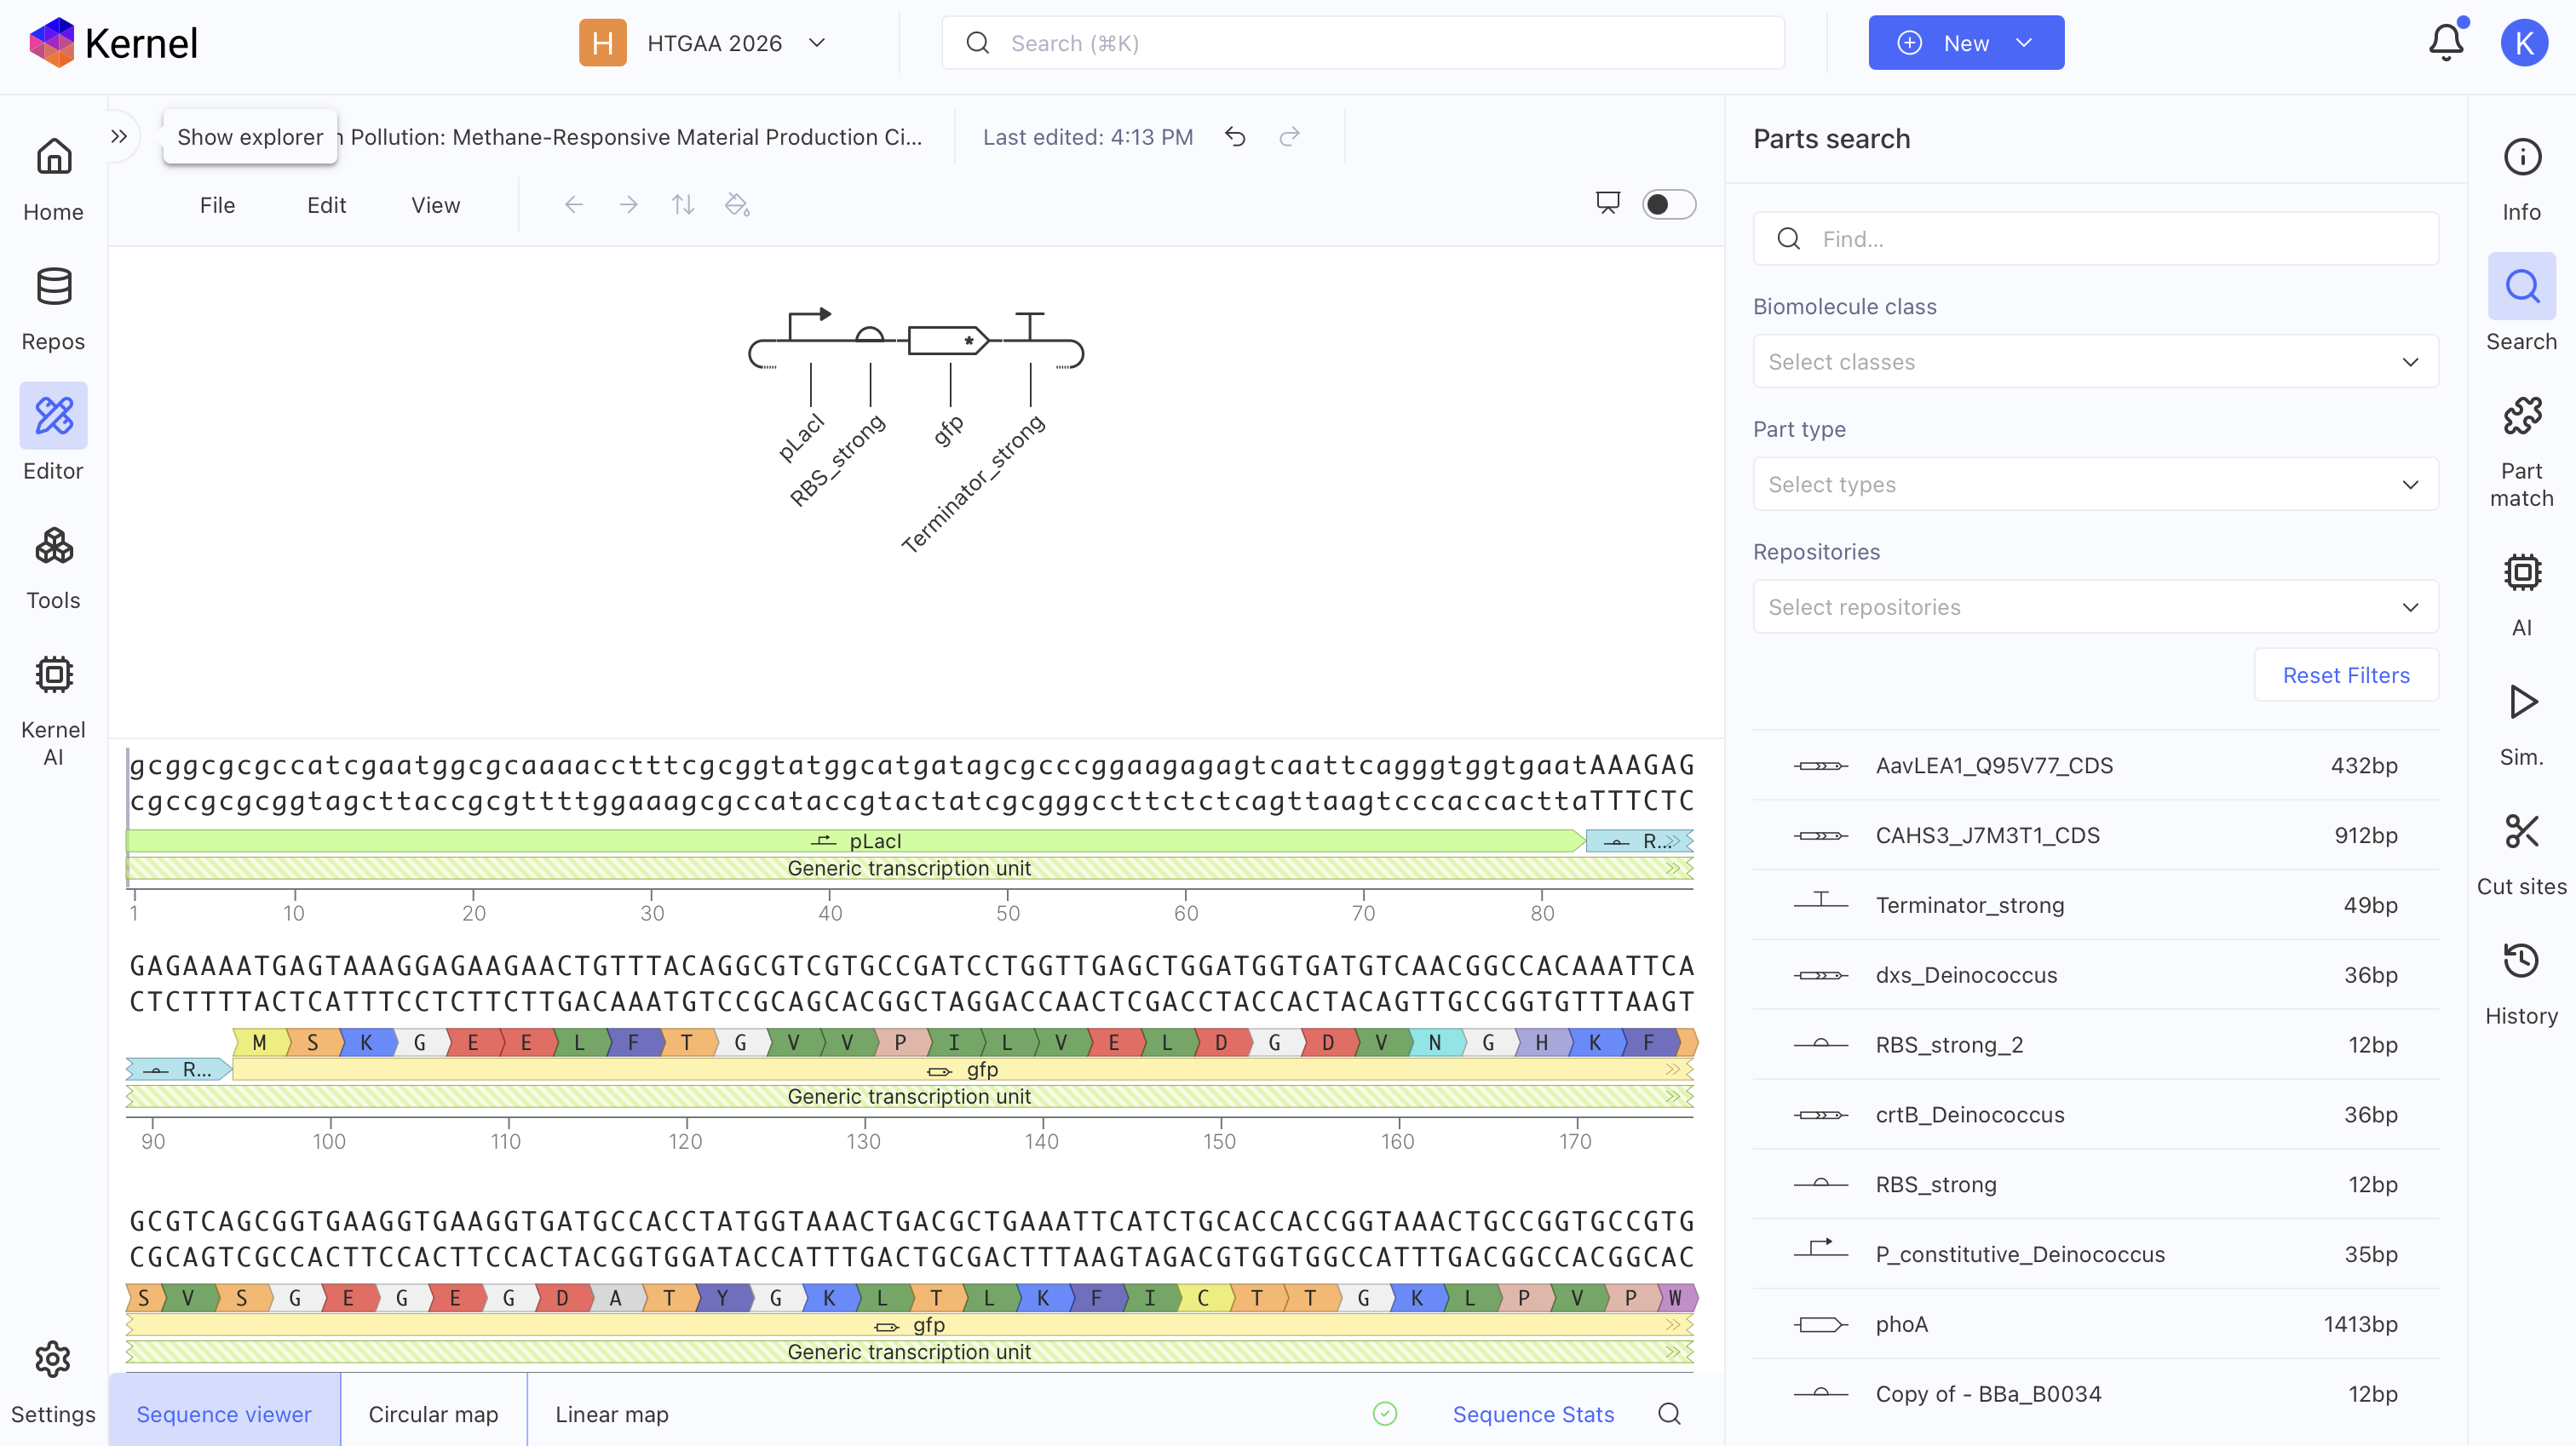Open the Info panel icon

pos(2521,180)
